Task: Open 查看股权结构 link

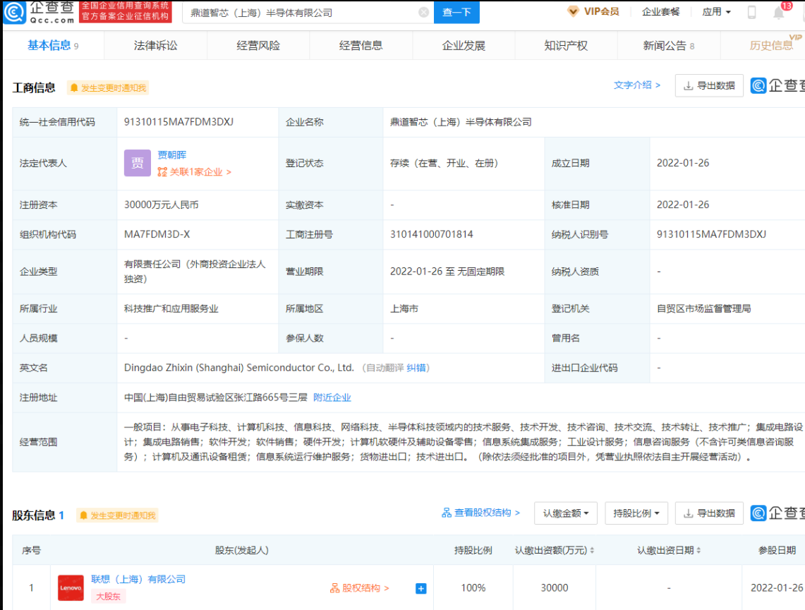Action: pyautogui.click(x=480, y=513)
